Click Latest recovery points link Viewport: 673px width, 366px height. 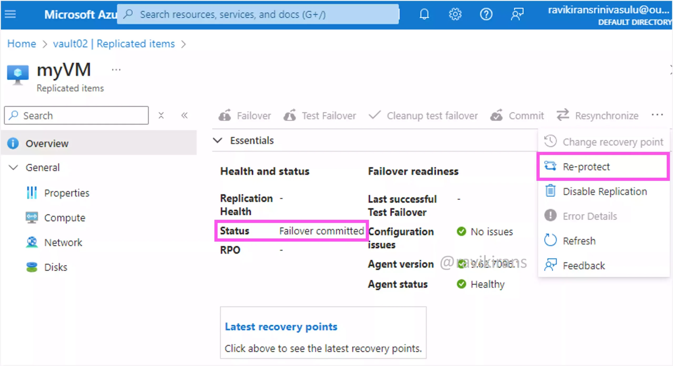281,326
